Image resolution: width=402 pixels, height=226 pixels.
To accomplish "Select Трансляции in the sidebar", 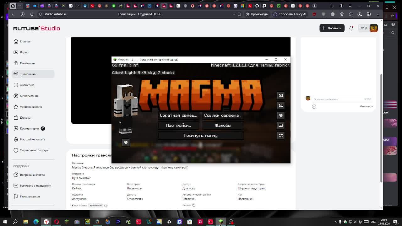I will [33, 74].
